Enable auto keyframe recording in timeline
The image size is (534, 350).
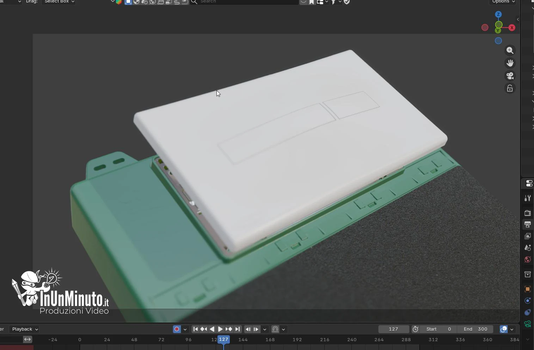pos(176,329)
